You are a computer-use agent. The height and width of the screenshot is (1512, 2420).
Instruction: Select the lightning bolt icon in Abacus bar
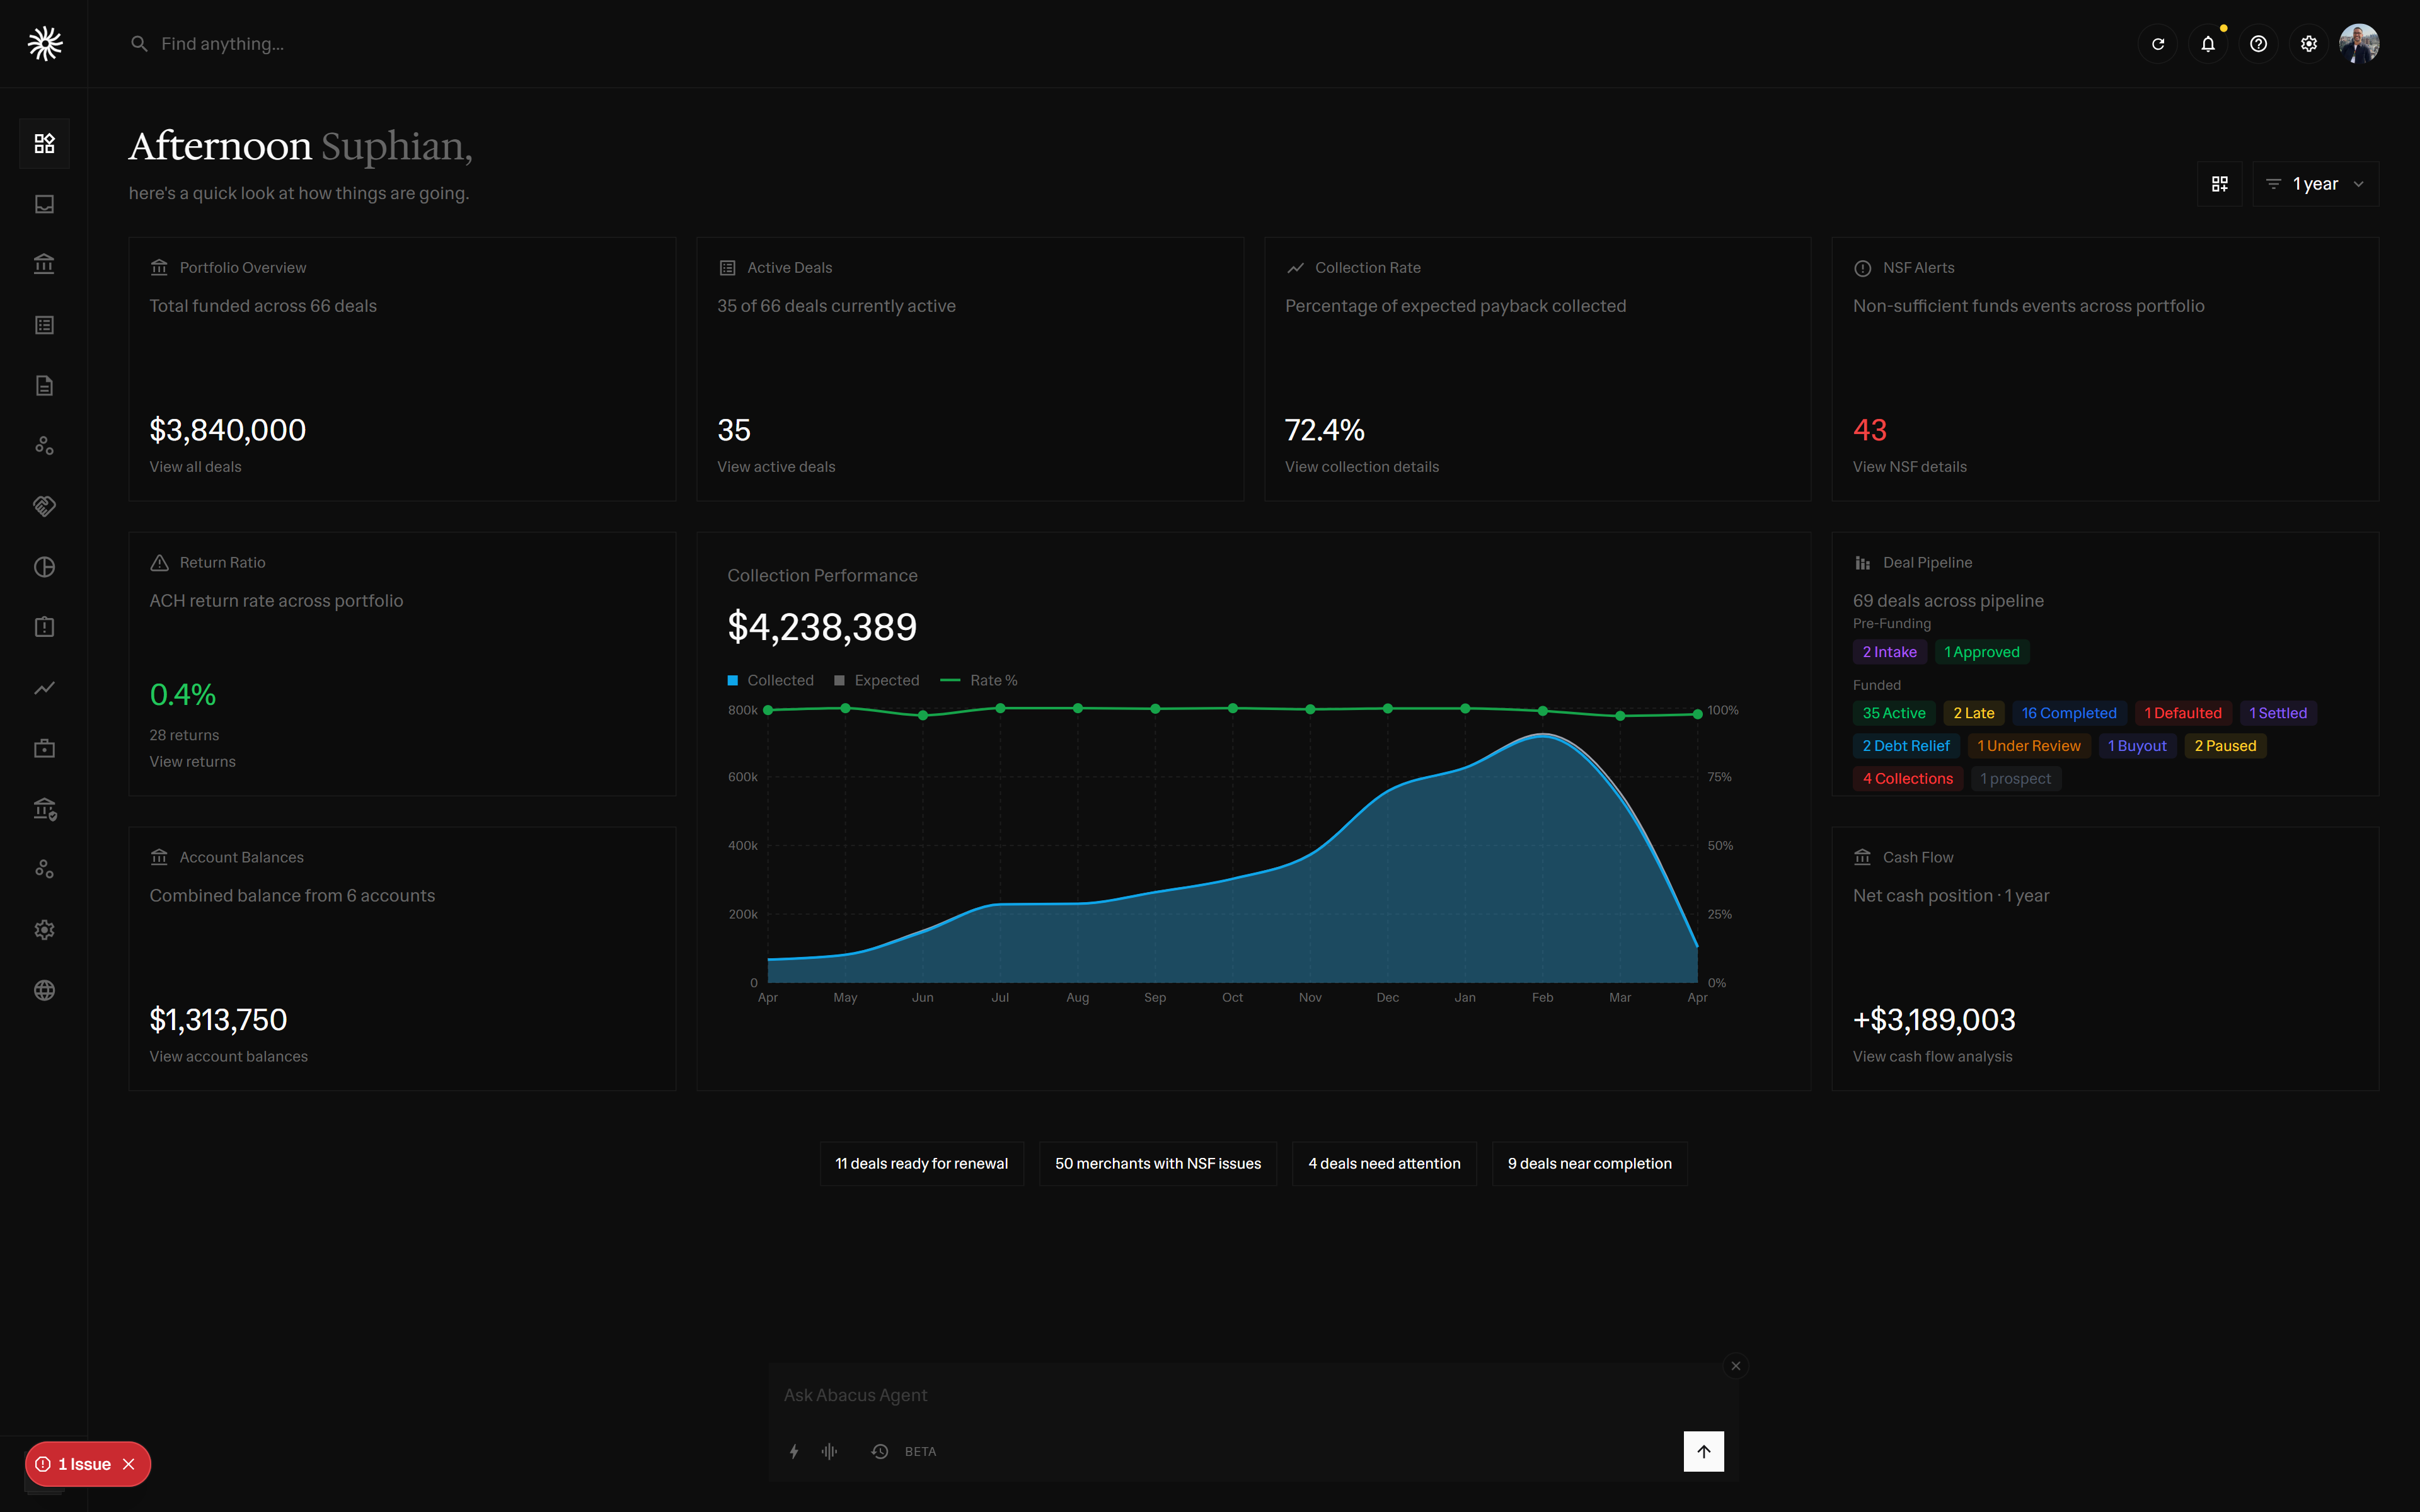click(x=793, y=1451)
